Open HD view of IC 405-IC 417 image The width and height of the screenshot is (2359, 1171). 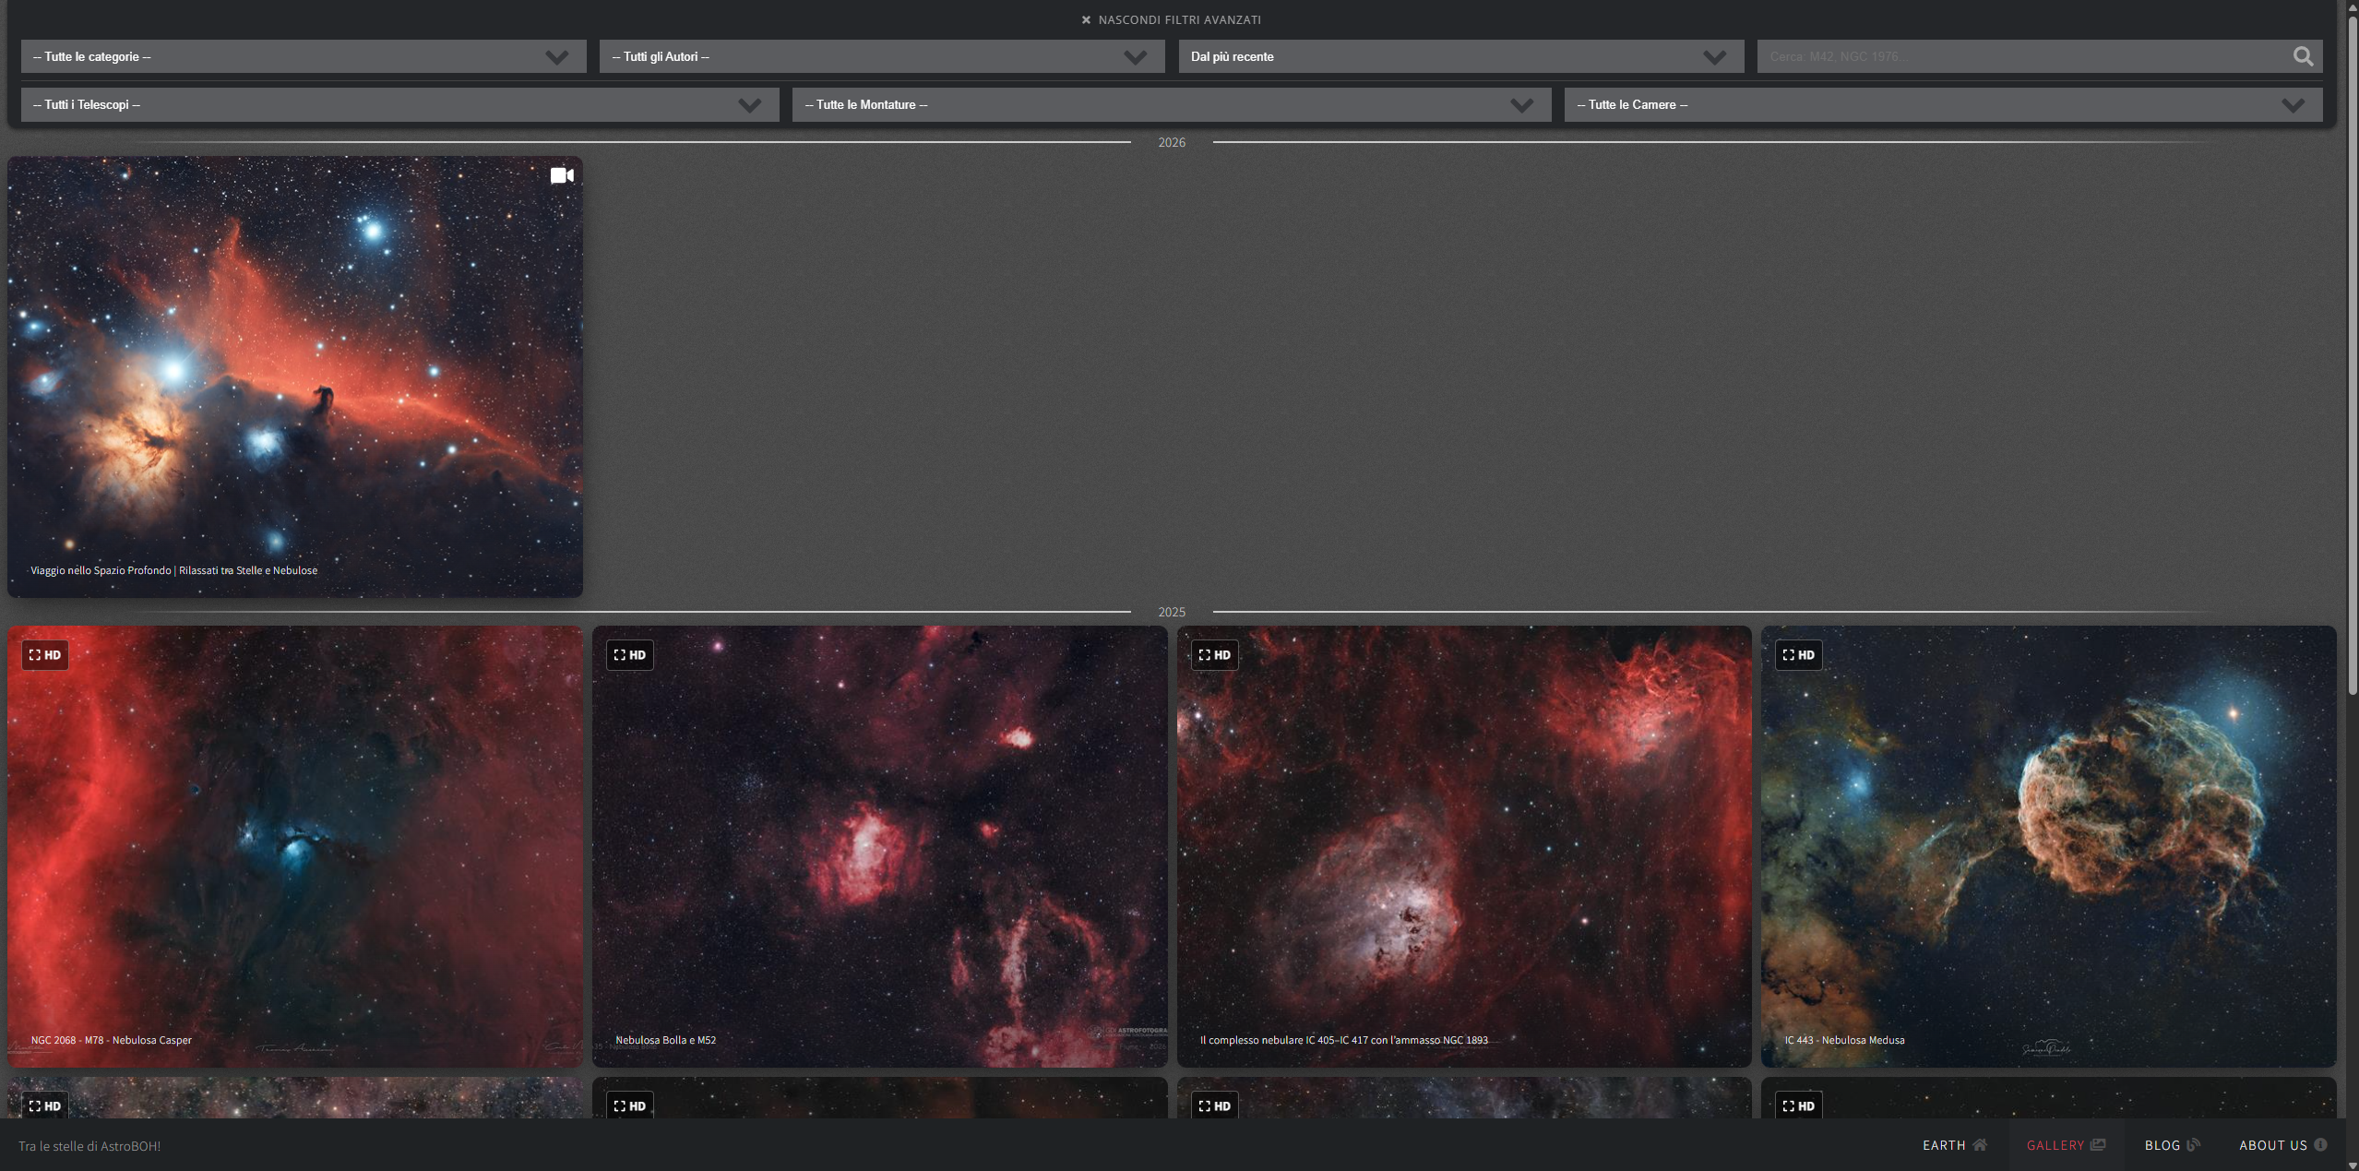pyautogui.click(x=1214, y=655)
